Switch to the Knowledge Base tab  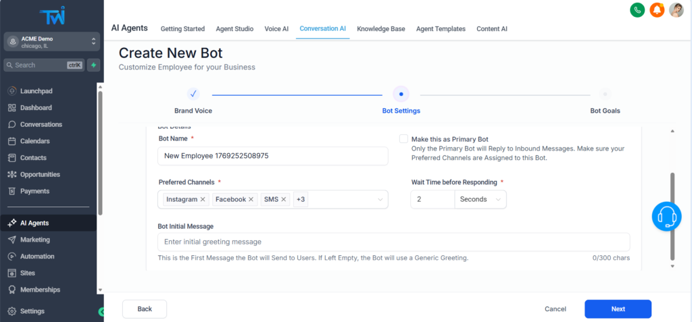381,29
